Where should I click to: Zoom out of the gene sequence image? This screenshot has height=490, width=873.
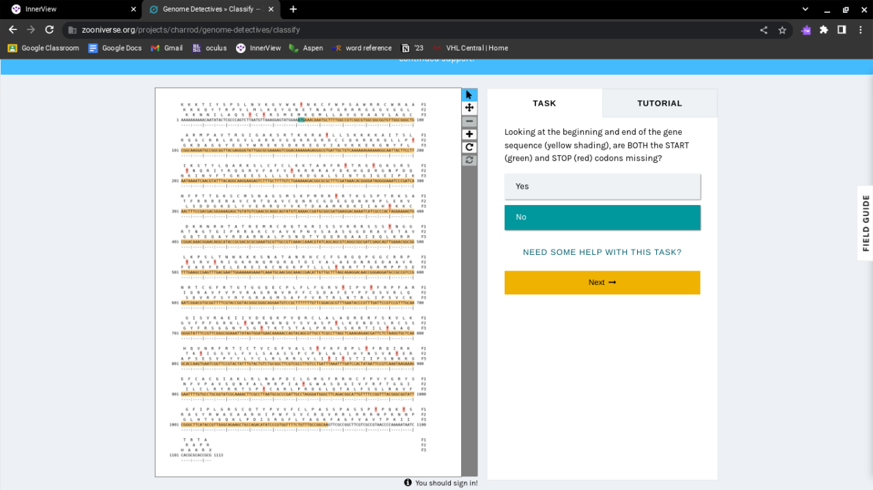pos(469,121)
